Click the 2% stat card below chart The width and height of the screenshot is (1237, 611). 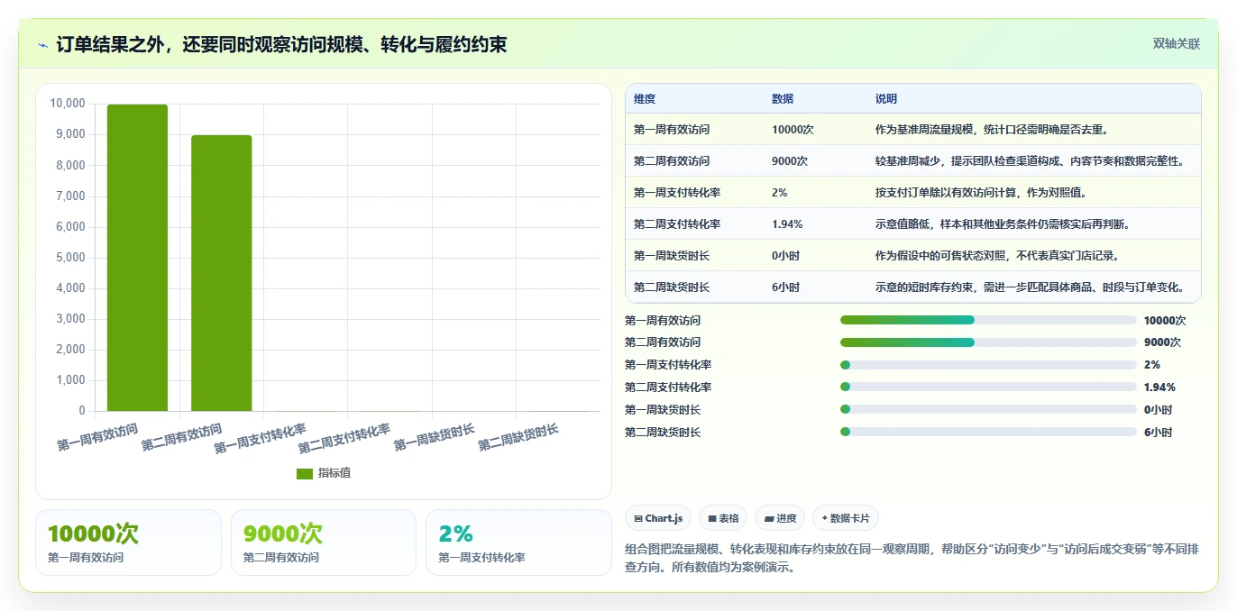[x=519, y=543]
